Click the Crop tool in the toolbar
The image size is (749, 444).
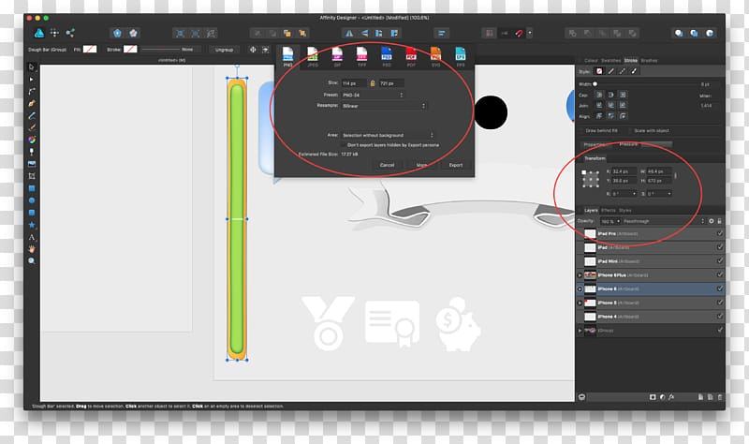(x=32, y=175)
